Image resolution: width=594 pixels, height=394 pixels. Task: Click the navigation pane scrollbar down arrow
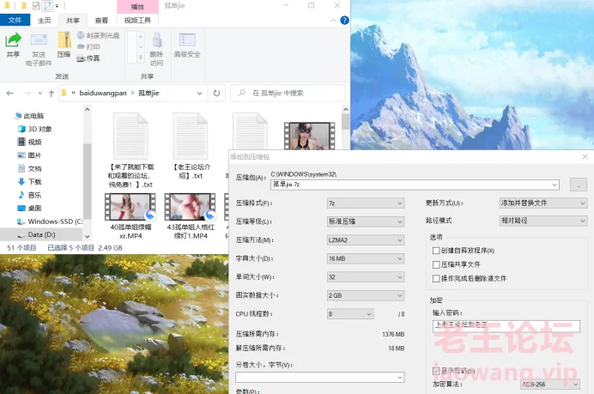(x=88, y=236)
